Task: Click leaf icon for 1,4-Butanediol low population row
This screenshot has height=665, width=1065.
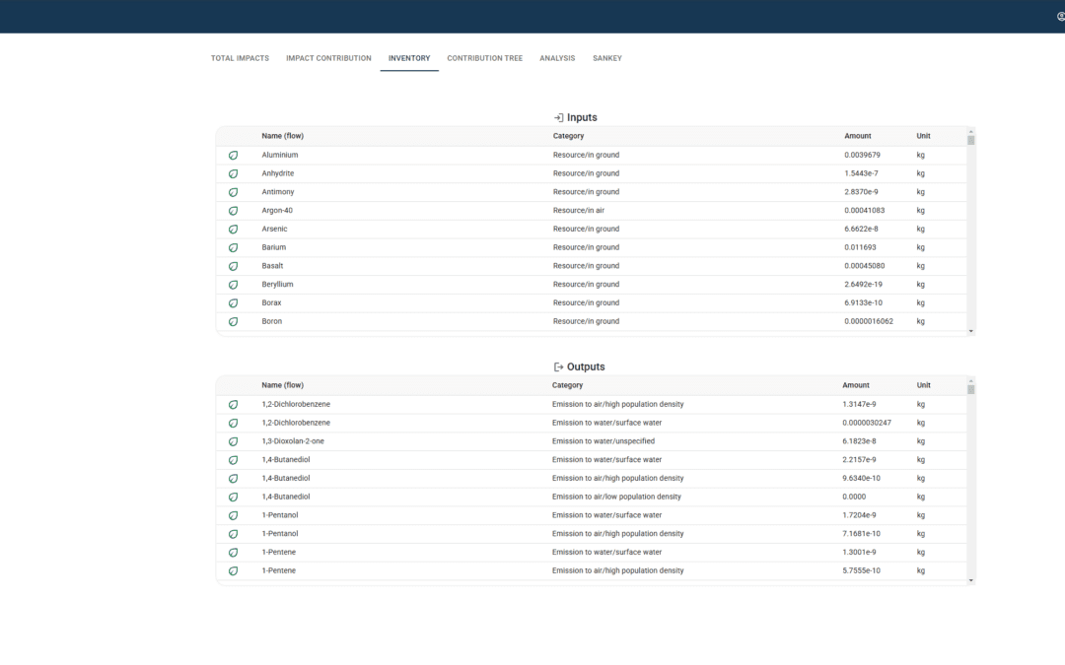Action: 233,497
